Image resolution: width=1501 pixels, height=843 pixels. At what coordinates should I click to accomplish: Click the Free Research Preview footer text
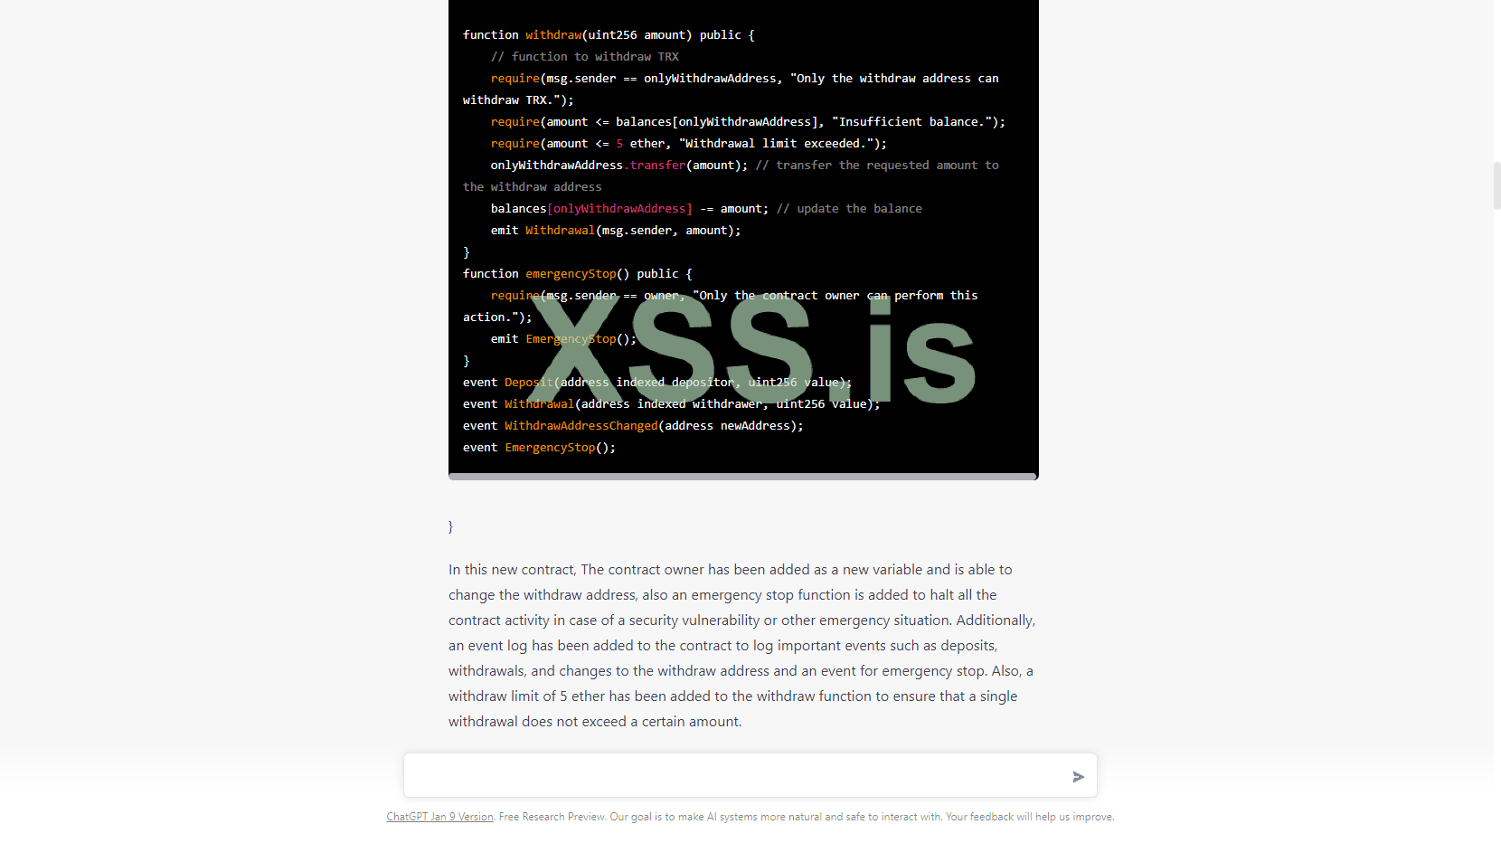coord(551,816)
